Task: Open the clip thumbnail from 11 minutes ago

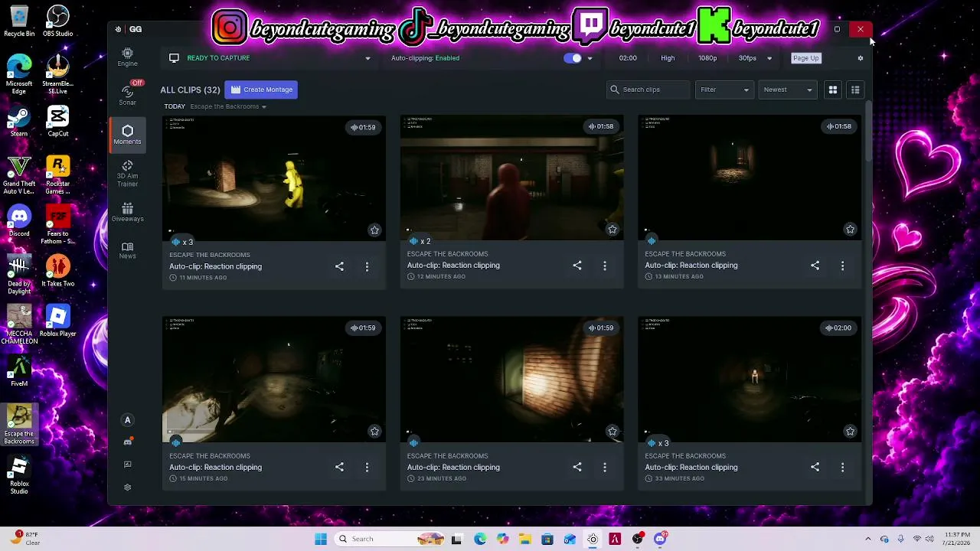Action: 274,179
